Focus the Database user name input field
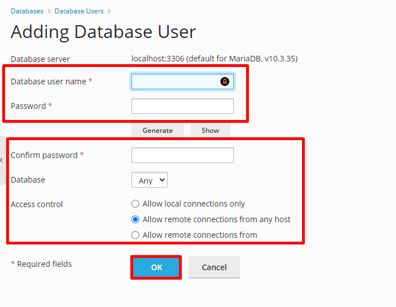The width and height of the screenshot is (396, 307). coord(175,81)
